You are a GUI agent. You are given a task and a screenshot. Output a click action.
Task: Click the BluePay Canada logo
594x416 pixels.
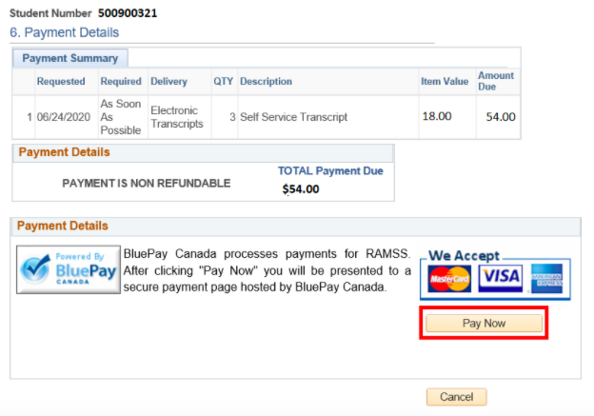point(68,271)
